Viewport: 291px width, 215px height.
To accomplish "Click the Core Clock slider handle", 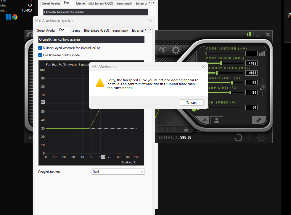I will pyautogui.click(x=221, y=63).
